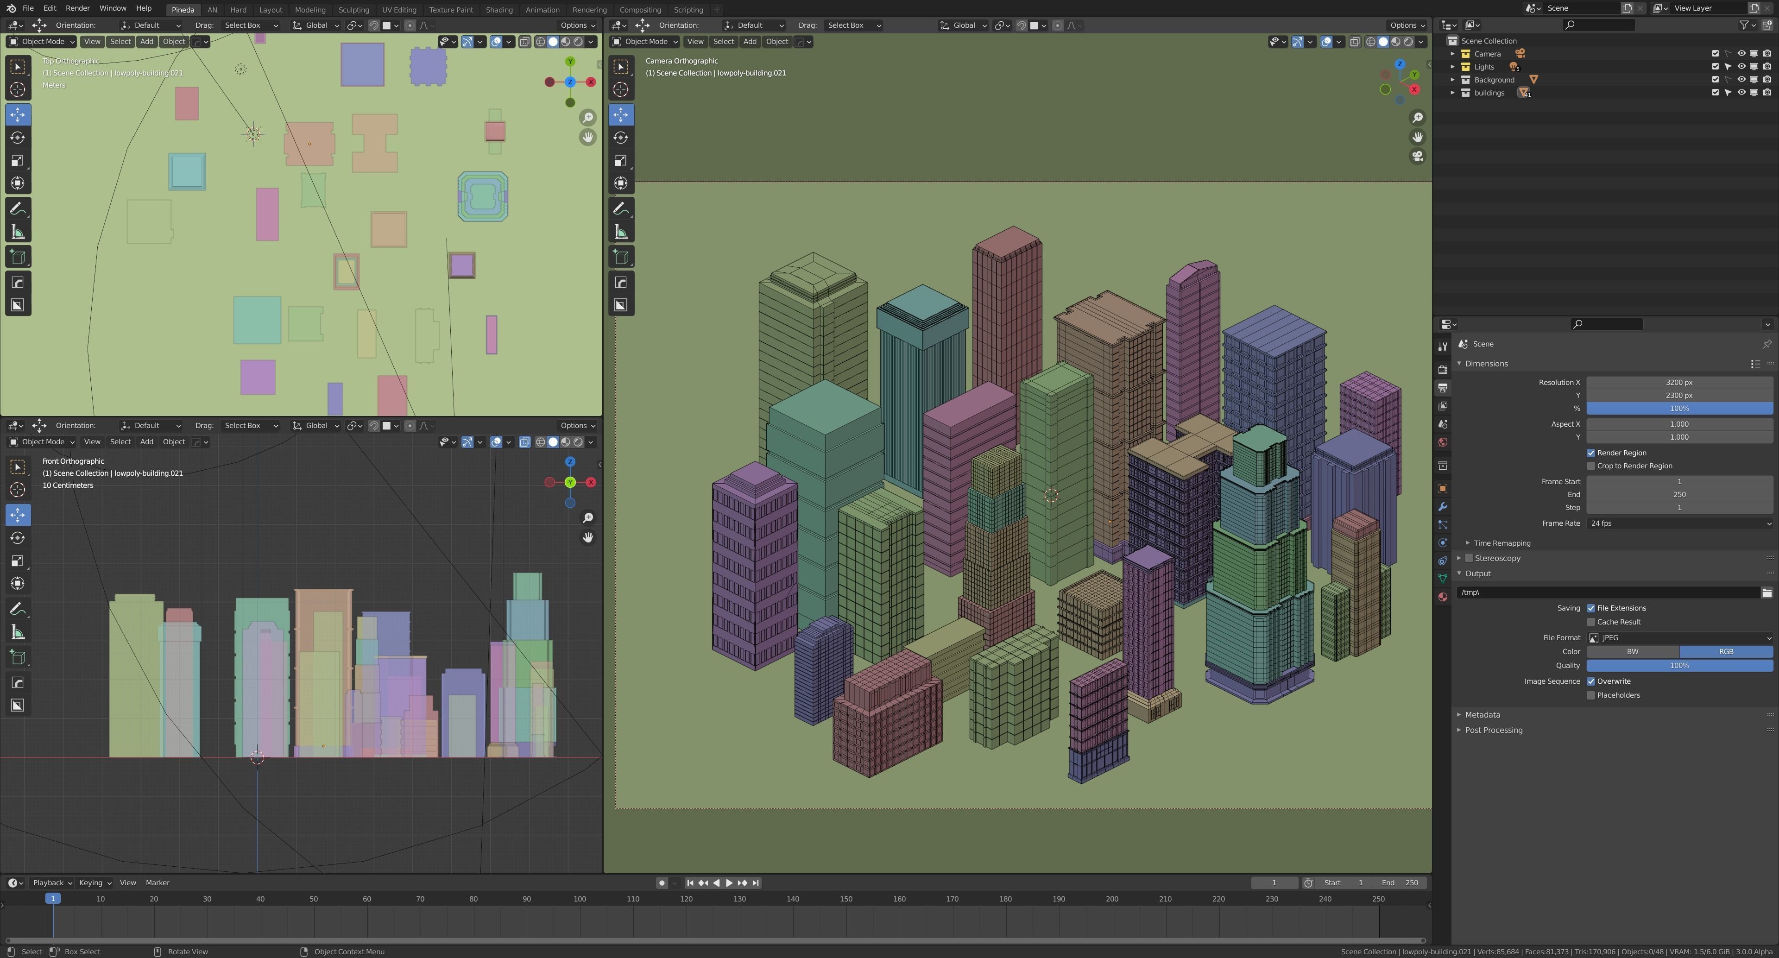Viewport: 1779px width, 958px height.
Task: Open the Material properties tab
Action: (1442, 597)
